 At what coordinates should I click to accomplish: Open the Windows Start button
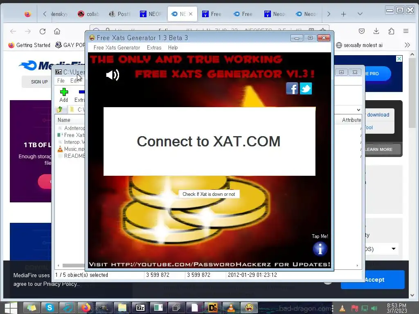[x=11, y=307]
